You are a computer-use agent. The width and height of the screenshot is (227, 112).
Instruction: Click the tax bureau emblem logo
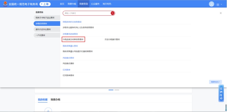(4, 4)
